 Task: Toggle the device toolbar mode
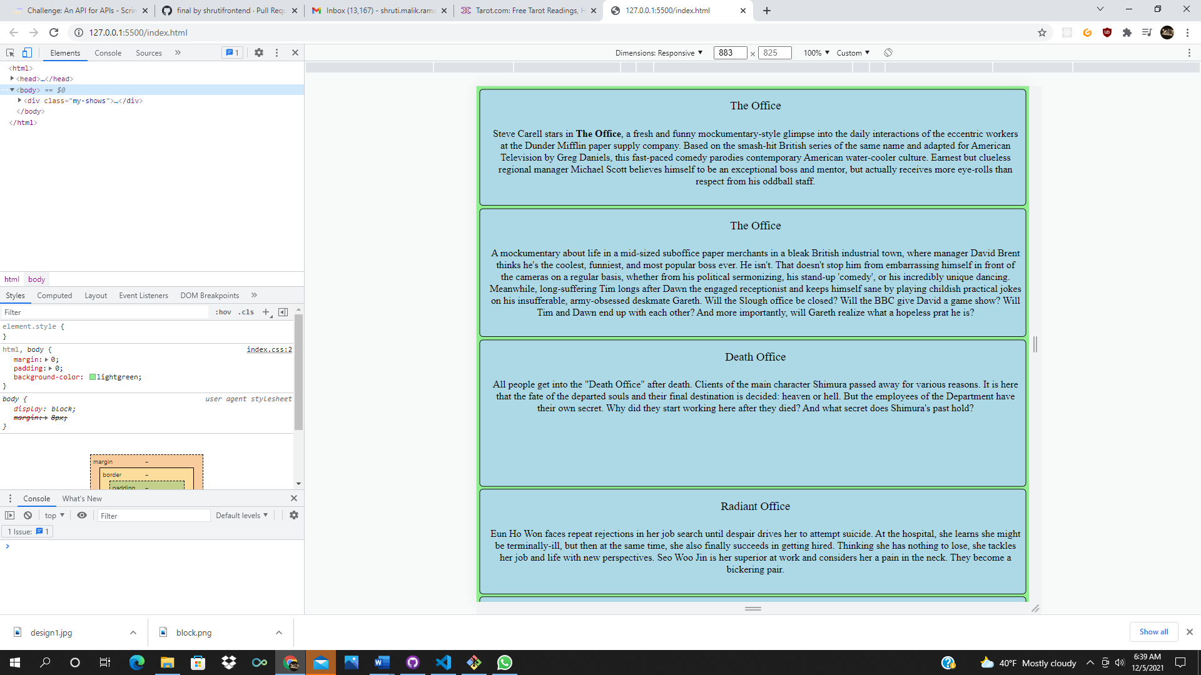[26, 52]
